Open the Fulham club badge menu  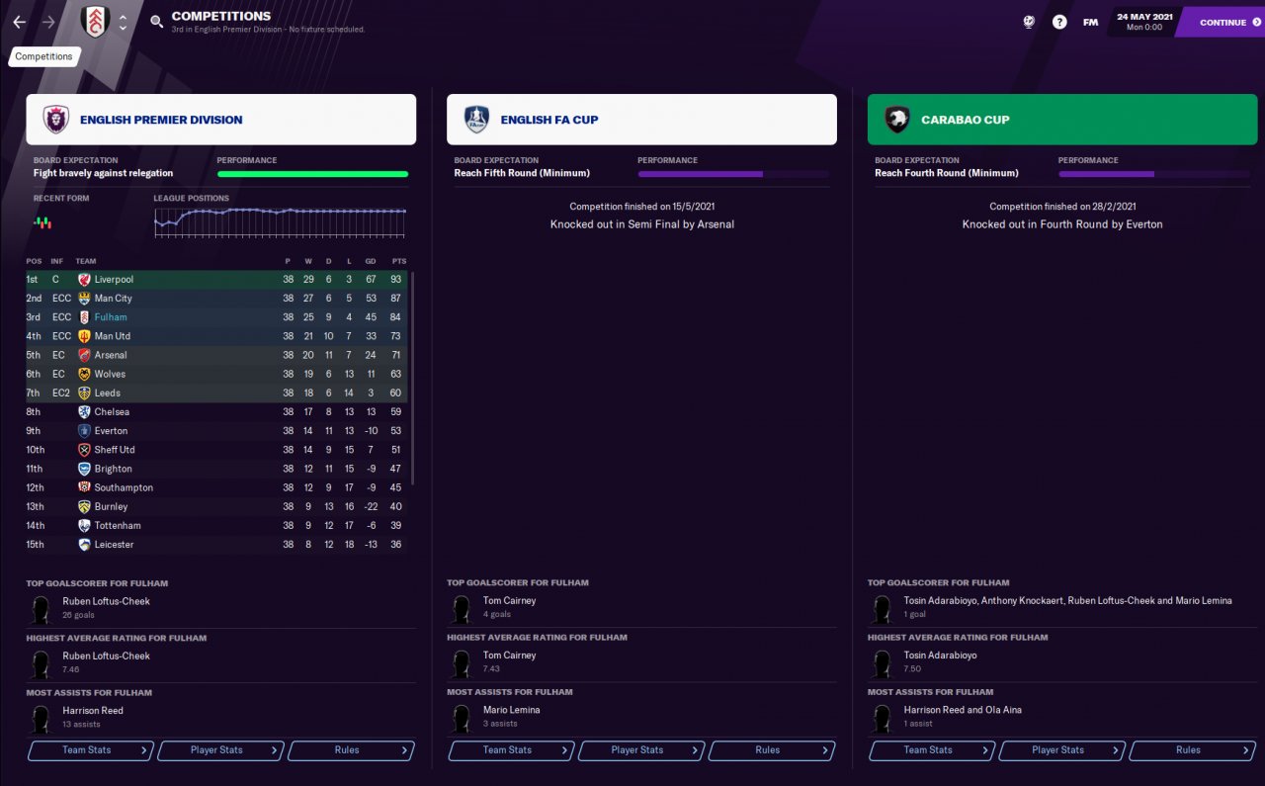click(x=95, y=22)
